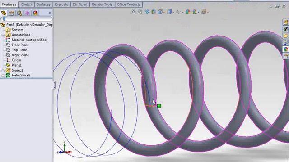This screenshot has width=289, height=162.
Task: Expand the Helix/Spiral2 tree node
Action: [3, 76]
